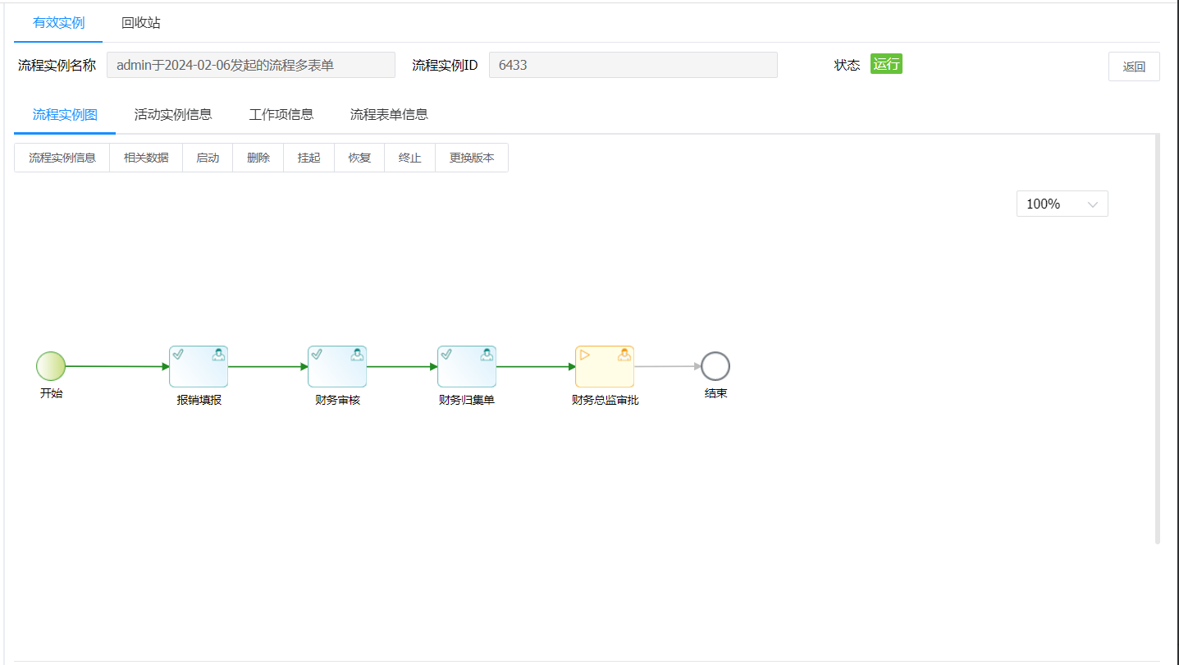Switch to the 回收站 tab
This screenshot has height=665, width=1179.
139,24
